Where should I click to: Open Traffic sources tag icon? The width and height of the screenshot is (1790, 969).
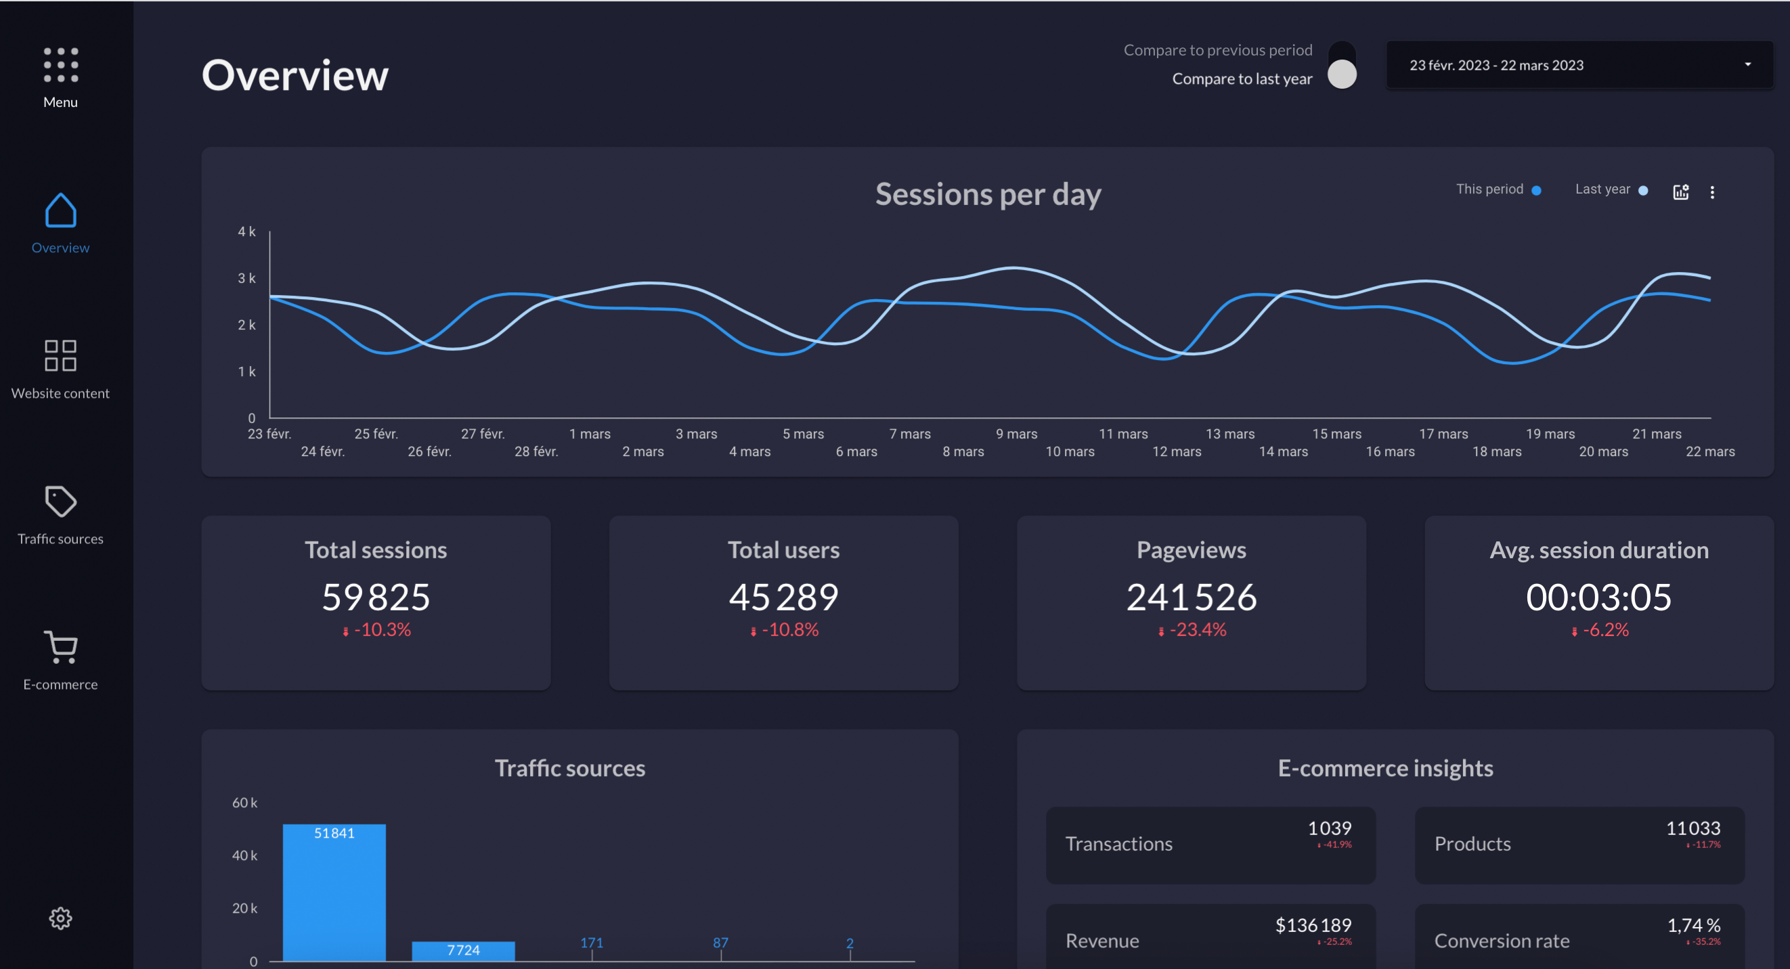coord(60,501)
